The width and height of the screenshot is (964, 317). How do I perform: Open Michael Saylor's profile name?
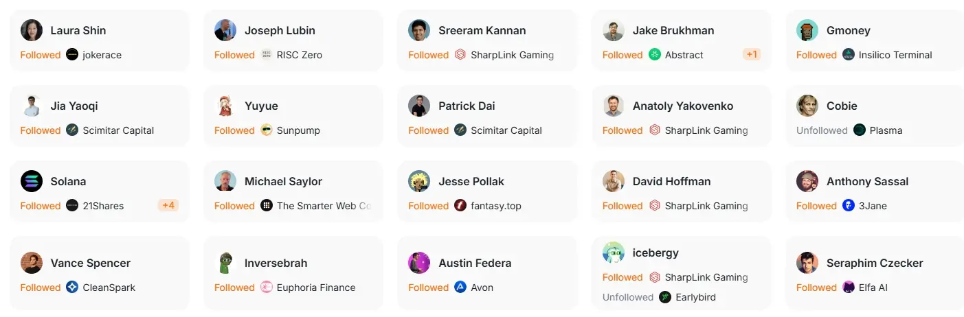point(283,181)
